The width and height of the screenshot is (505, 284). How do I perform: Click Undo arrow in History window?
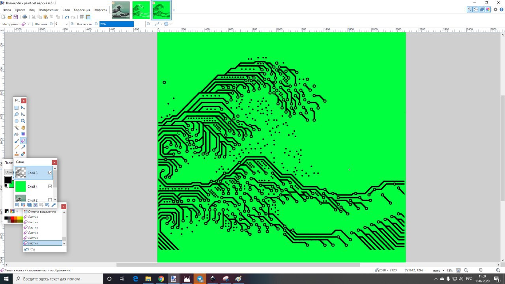pyautogui.click(x=26, y=249)
